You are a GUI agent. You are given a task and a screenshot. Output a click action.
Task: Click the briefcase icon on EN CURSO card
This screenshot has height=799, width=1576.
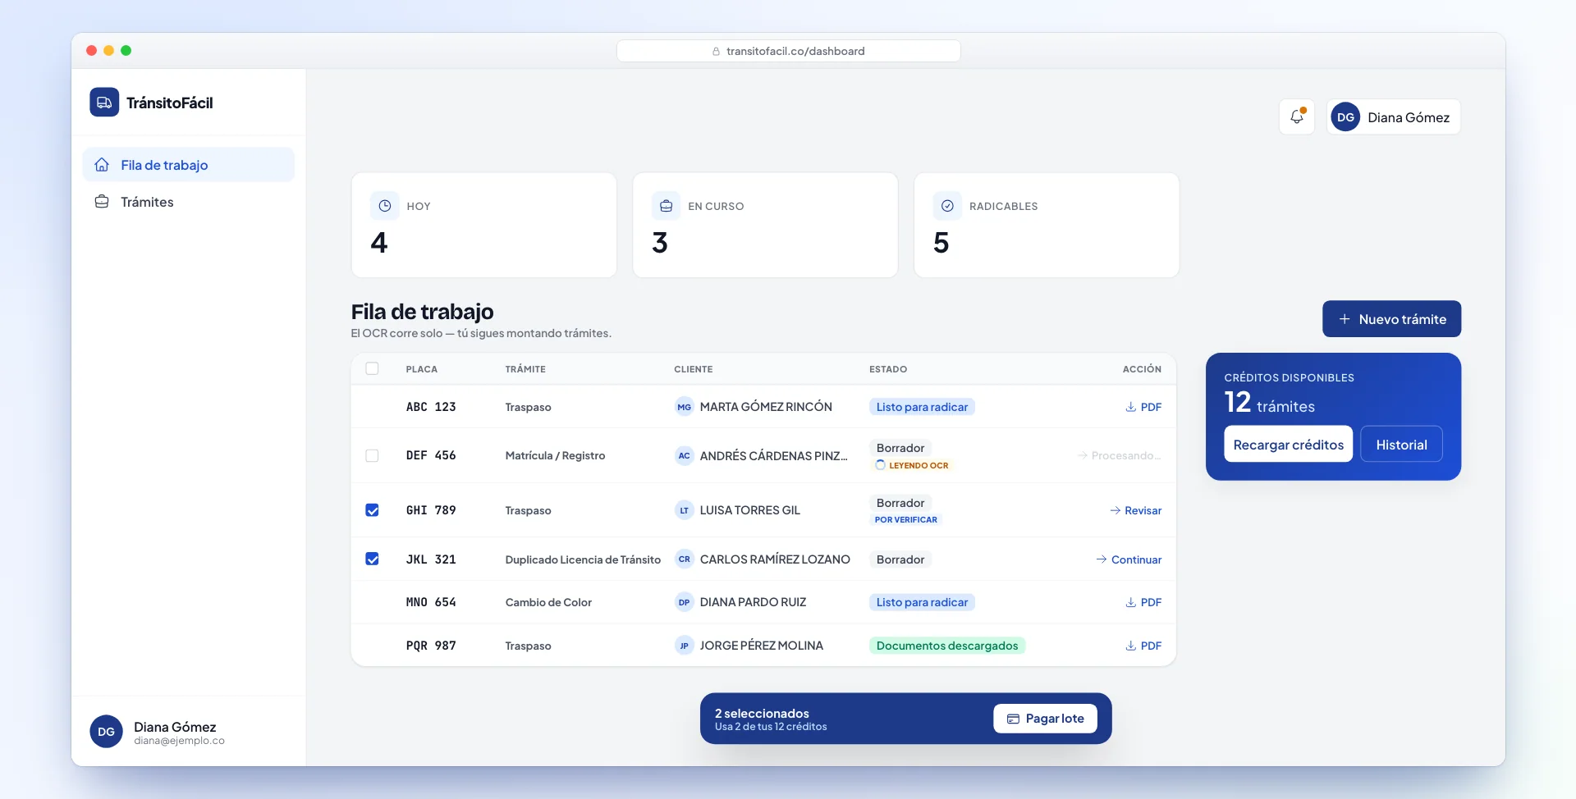coord(667,206)
